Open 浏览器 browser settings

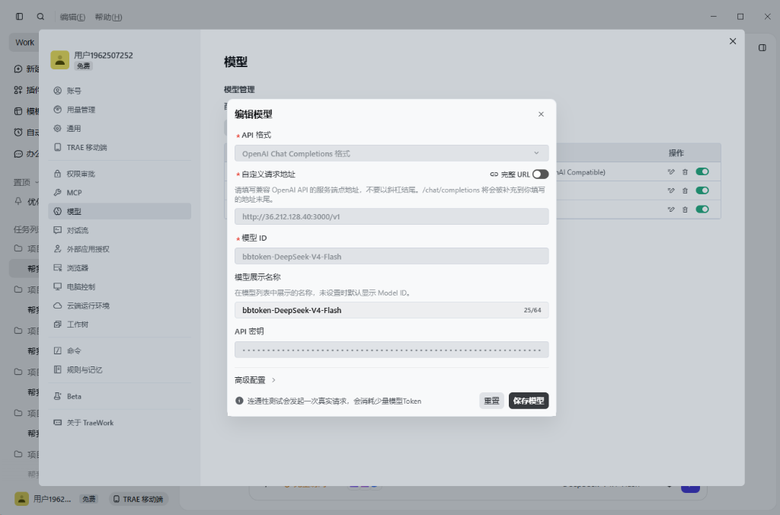[120, 267]
